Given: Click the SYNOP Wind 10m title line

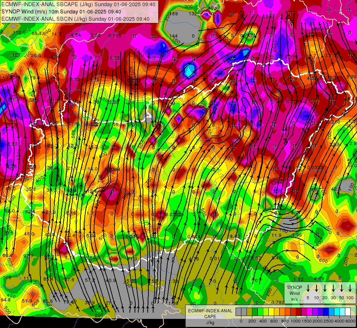Looking at the screenshot, I should (x=61, y=12).
